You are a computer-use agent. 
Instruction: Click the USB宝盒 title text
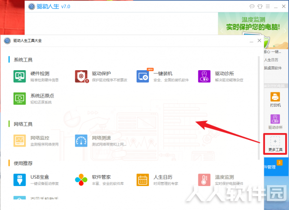[39, 177]
